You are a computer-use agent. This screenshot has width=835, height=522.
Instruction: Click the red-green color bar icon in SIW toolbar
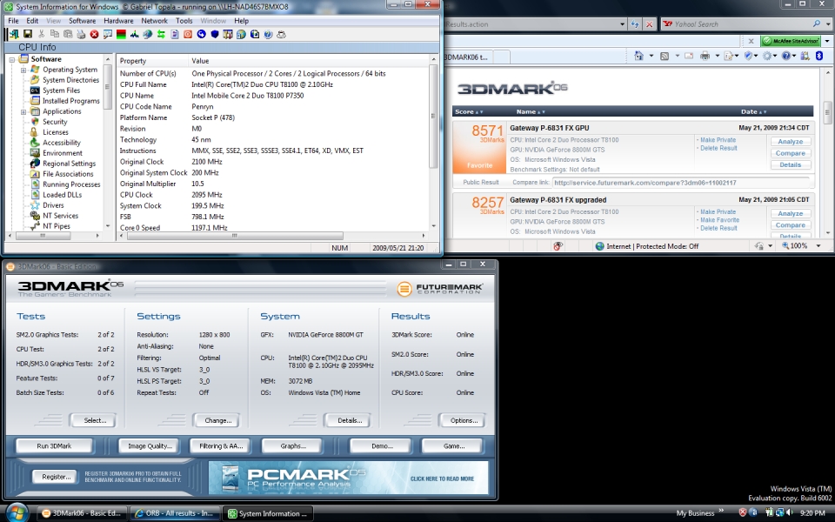[x=121, y=34]
